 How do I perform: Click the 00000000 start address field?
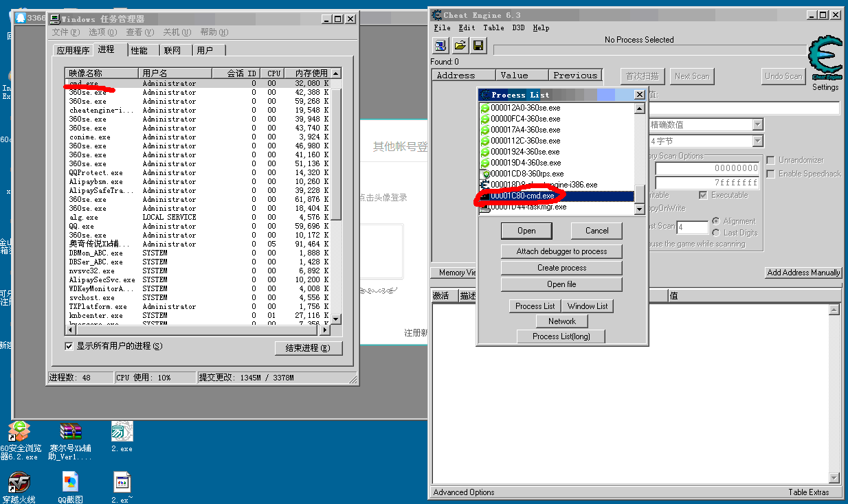[x=707, y=168]
